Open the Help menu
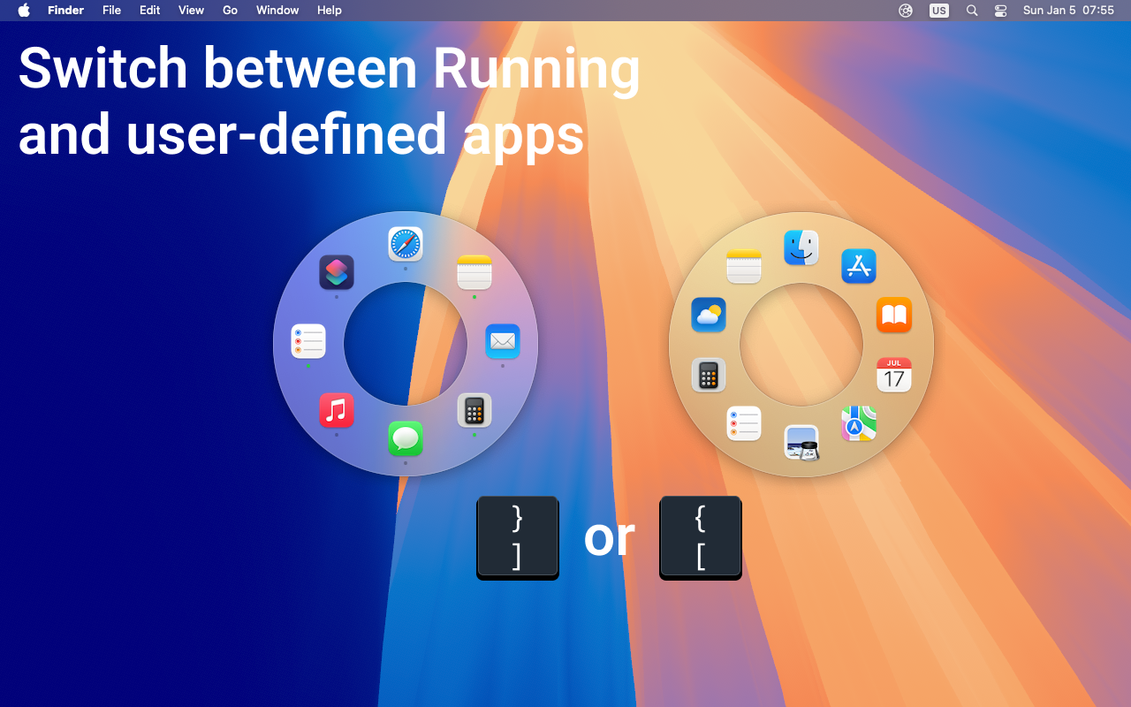This screenshot has height=707, width=1131. [x=330, y=11]
